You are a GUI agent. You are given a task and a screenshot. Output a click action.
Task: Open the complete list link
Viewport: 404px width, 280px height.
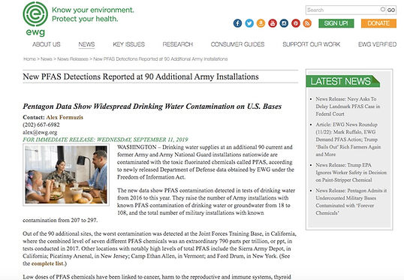coord(47,263)
